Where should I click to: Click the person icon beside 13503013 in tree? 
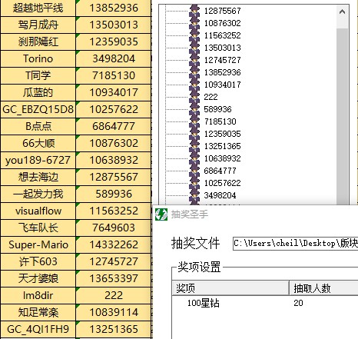click(x=194, y=48)
